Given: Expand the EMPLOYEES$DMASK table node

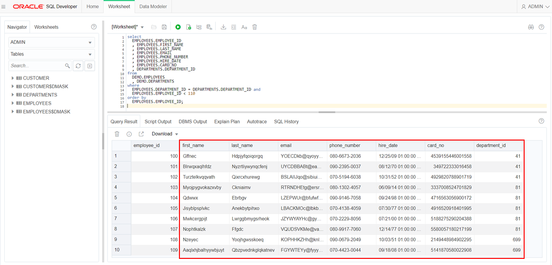Looking at the screenshot, I should pyautogui.click(x=13, y=112).
